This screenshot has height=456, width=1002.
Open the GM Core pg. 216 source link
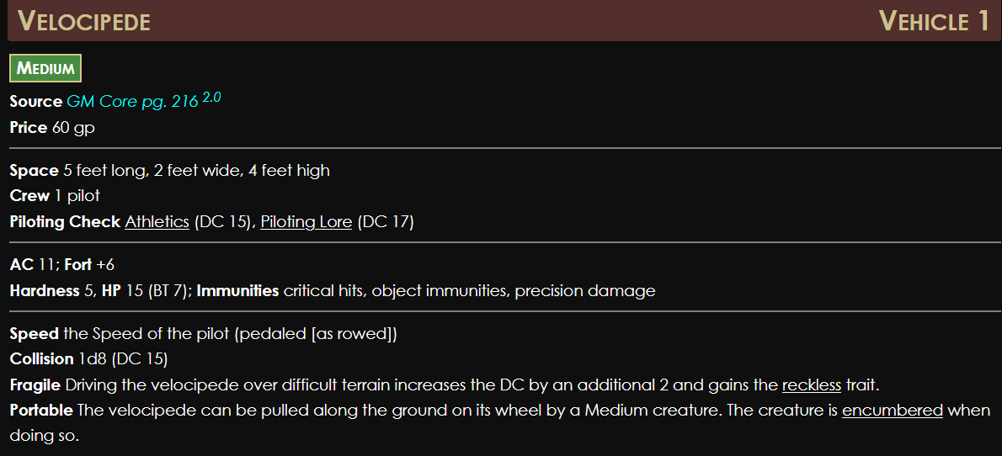(x=132, y=102)
